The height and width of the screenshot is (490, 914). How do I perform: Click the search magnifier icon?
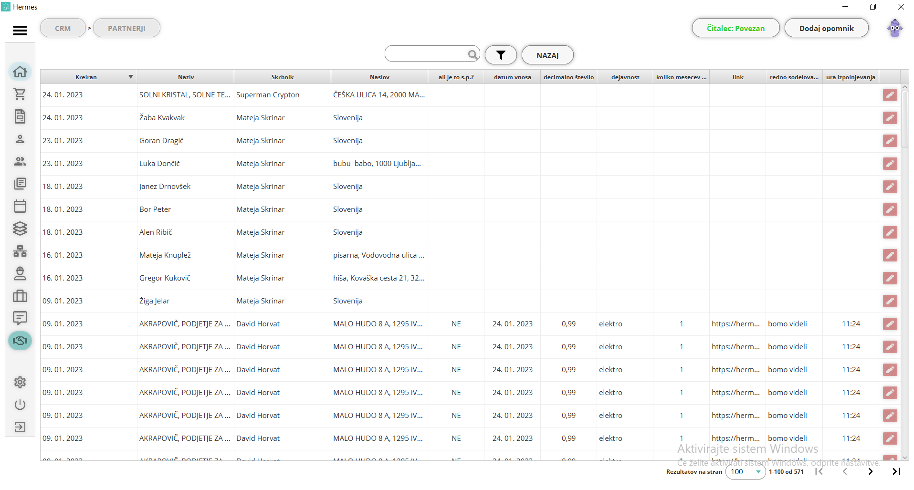pyautogui.click(x=472, y=54)
